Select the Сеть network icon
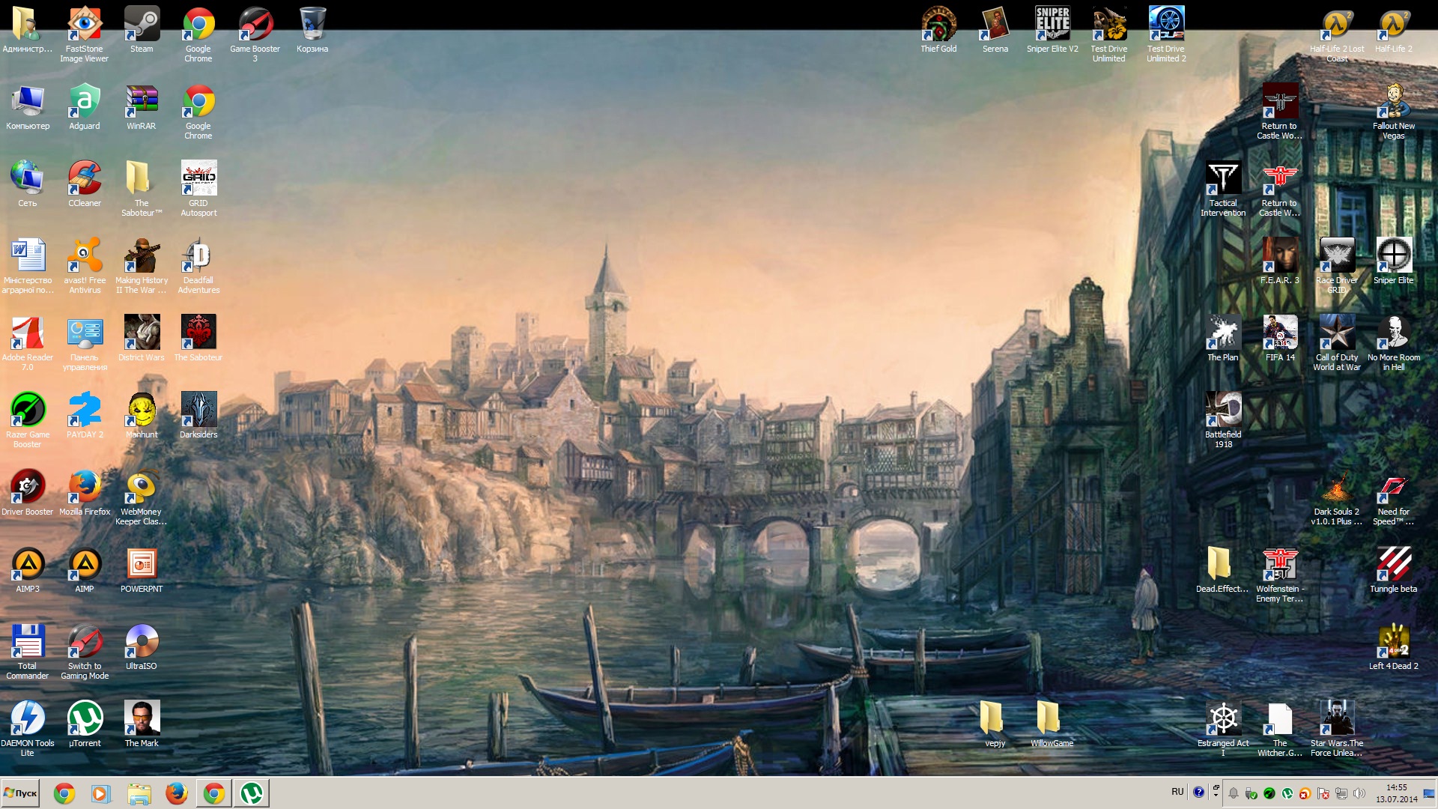Viewport: 1438px width, 809px height. click(28, 184)
